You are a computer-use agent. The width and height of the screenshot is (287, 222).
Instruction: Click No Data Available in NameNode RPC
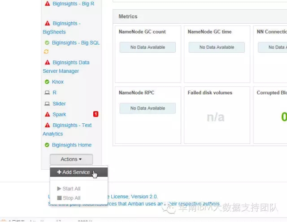(x=148, y=108)
